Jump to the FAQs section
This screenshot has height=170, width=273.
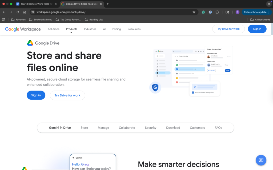coord(218,128)
